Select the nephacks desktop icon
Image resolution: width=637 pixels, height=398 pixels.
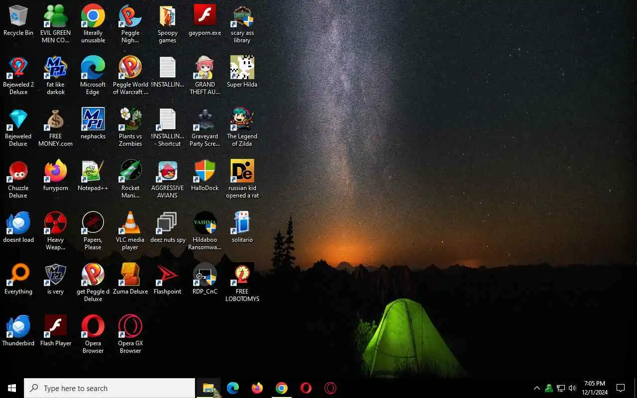point(93,123)
